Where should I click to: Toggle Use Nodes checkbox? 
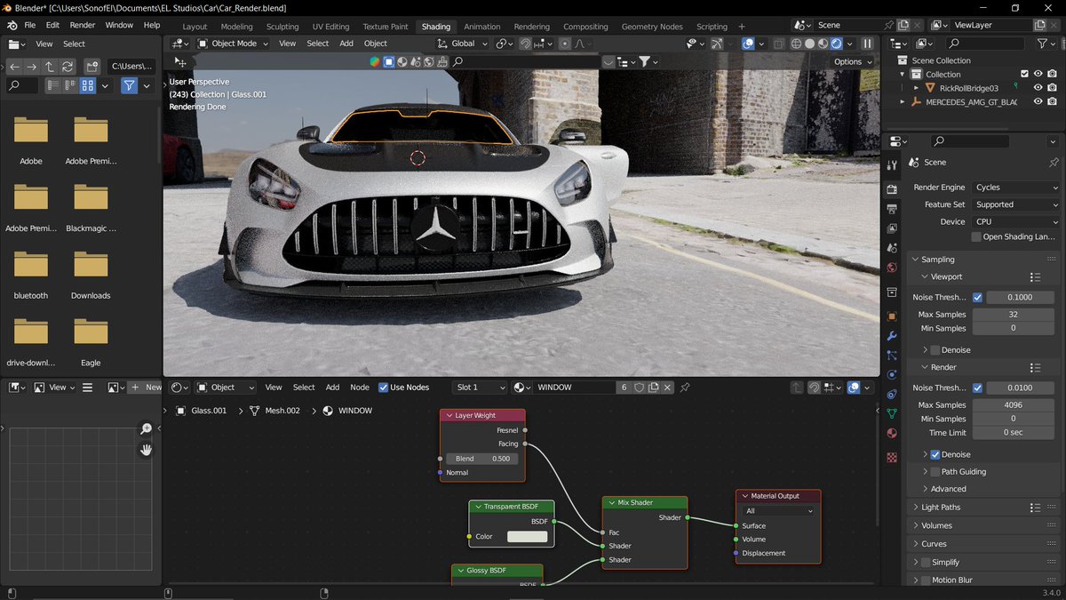tap(384, 388)
